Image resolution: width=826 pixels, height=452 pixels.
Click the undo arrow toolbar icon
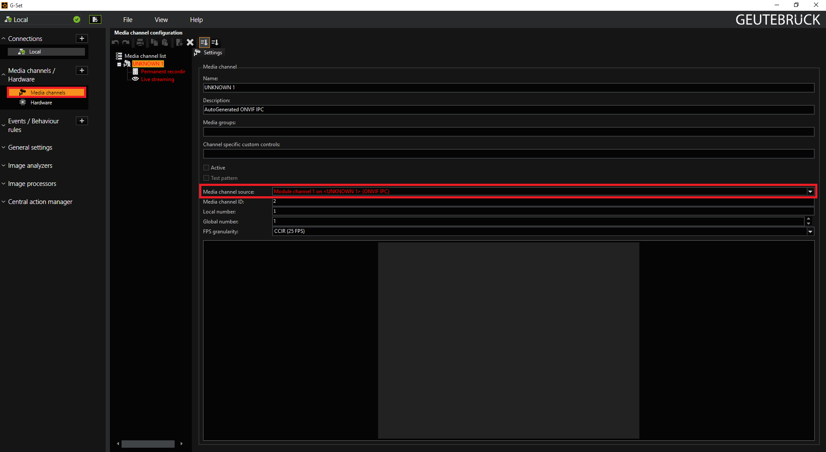[115, 42]
